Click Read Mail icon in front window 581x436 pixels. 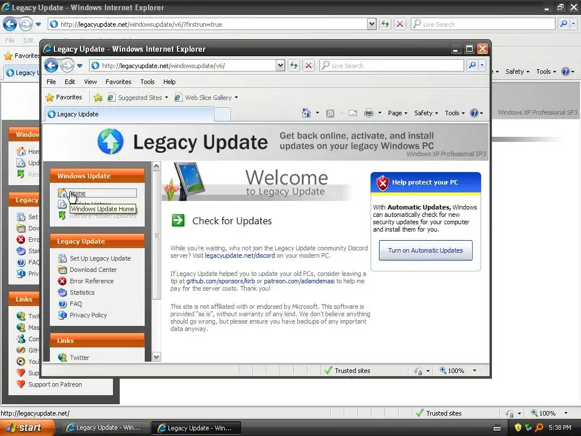tap(353, 113)
